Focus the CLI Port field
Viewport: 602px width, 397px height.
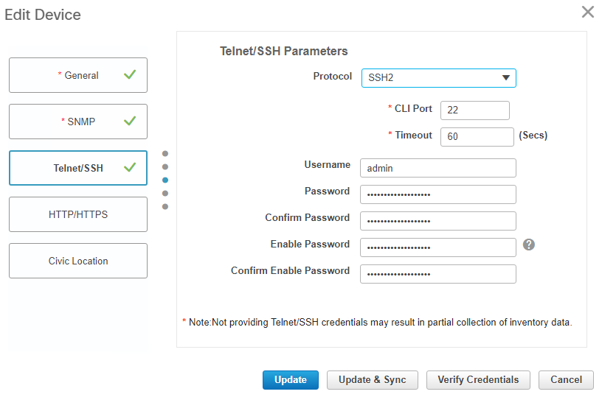click(x=474, y=110)
